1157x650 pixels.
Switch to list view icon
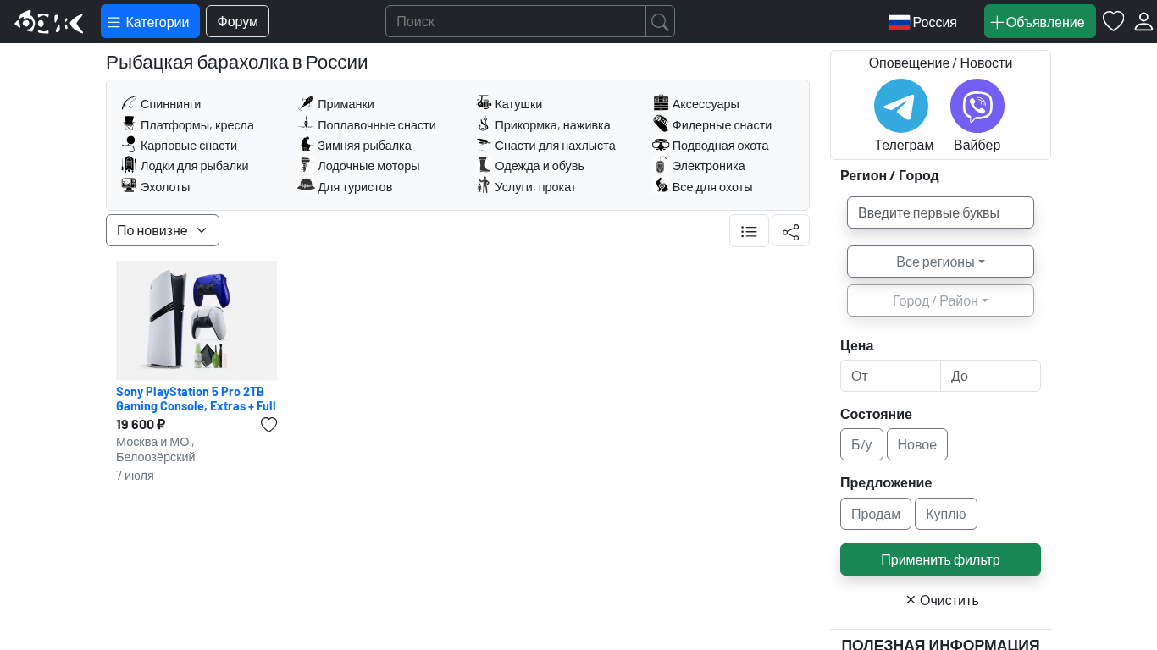749,231
